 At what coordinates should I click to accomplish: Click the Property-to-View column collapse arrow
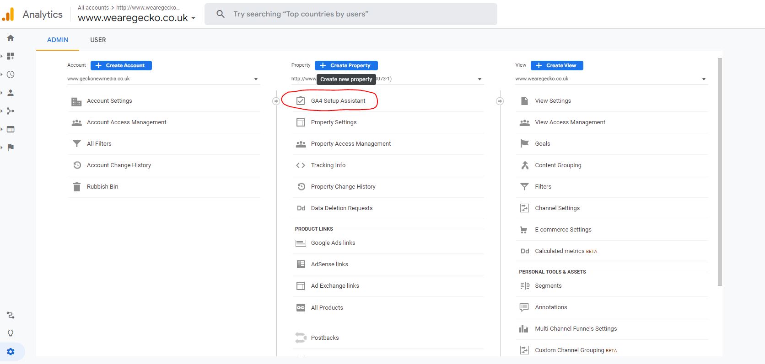[x=500, y=101]
